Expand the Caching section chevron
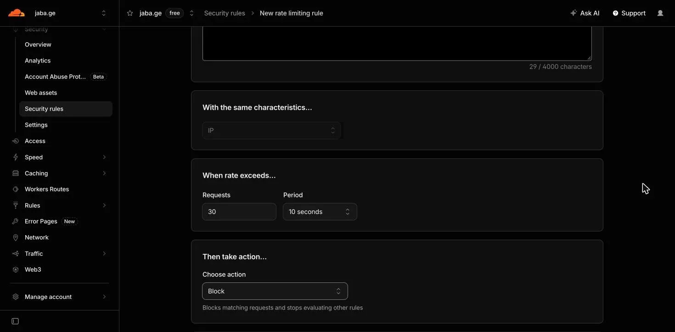This screenshot has width=675, height=332. [x=104, y=173]
